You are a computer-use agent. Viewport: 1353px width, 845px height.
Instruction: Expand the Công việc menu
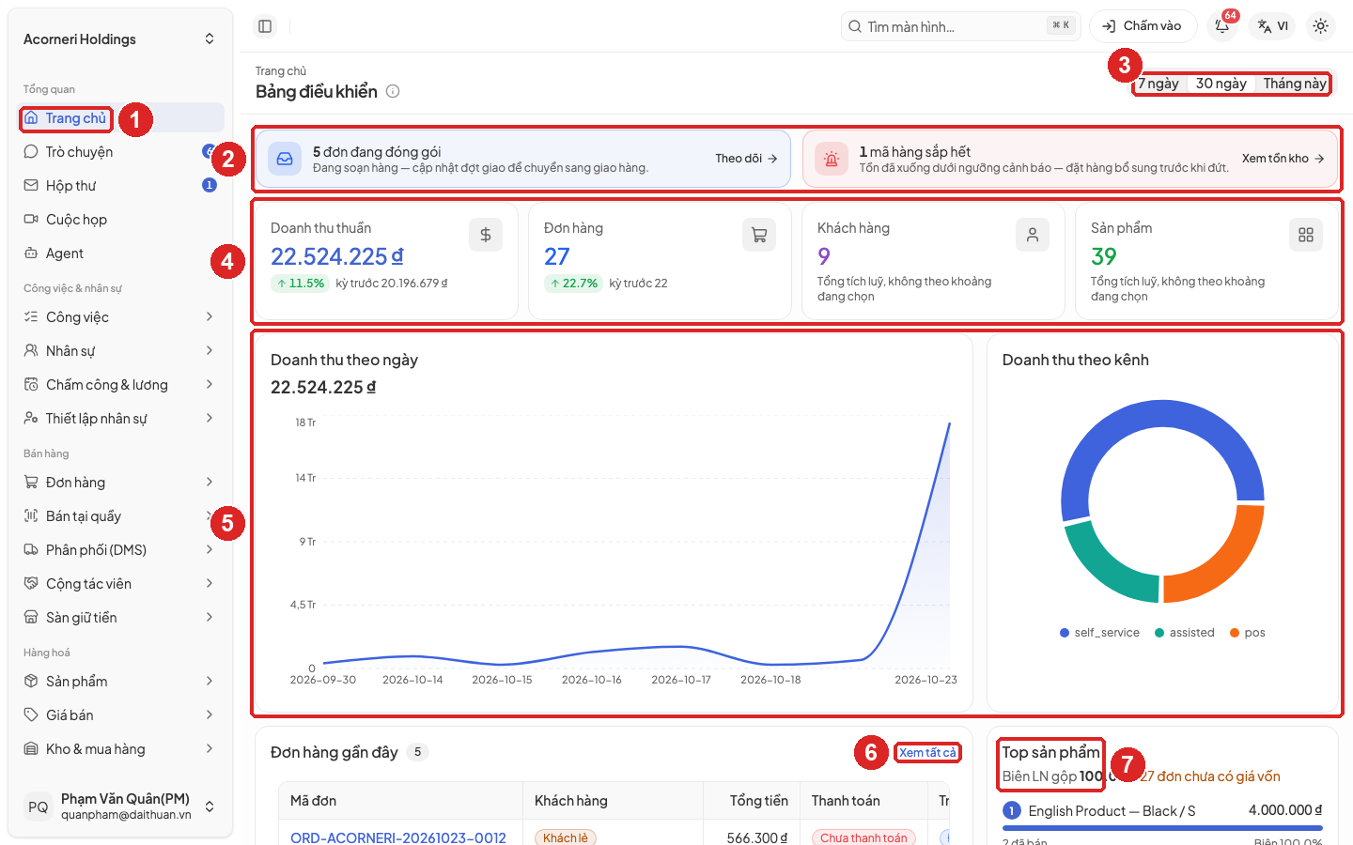click(120, 316)
